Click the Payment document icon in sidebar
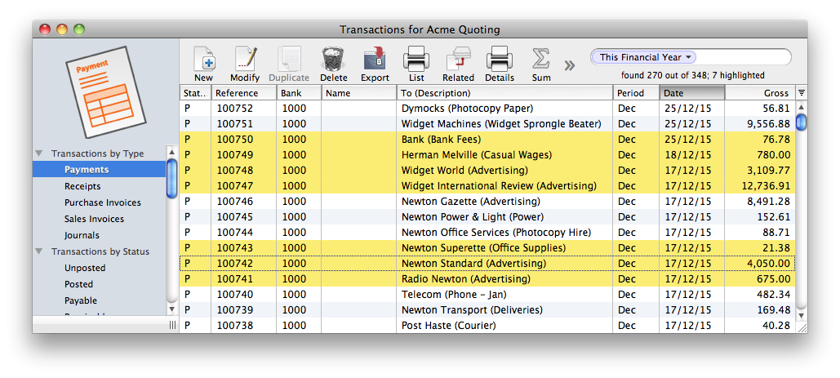 click(105, 92)
